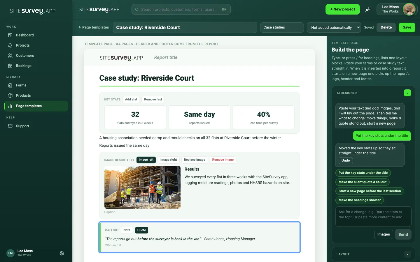Collapse the AI Designer panel
Screen dimensions: 420x262
tap(407, 93)
